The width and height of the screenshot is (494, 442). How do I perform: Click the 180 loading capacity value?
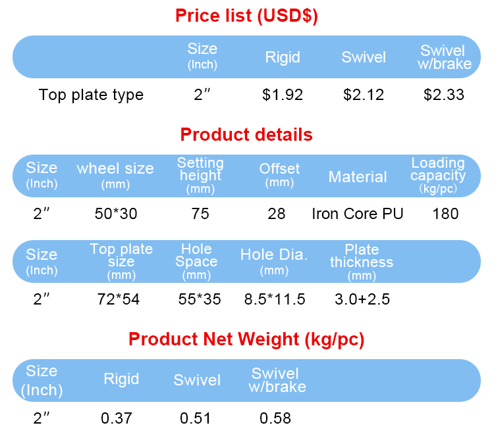pyautogui.click(x=446, y=214)
